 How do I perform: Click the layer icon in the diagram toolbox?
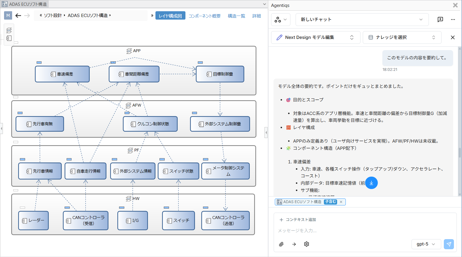click(9, 30)
